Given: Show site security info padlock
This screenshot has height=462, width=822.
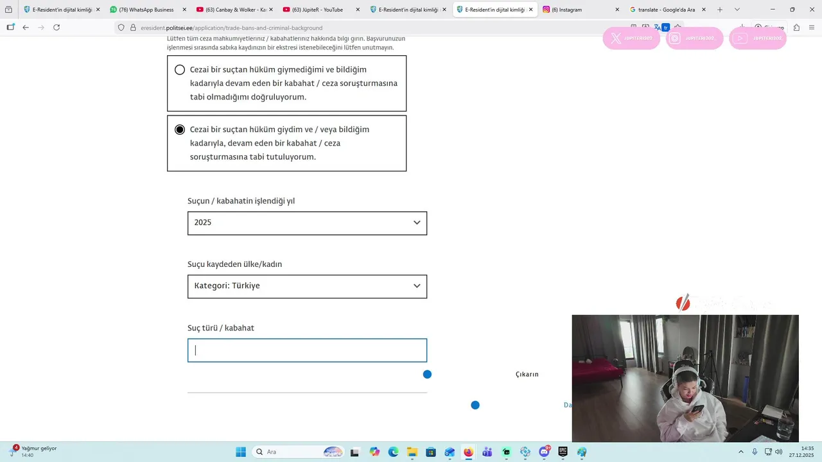Looking at the screenshot, I should click(x=133, y=28).
